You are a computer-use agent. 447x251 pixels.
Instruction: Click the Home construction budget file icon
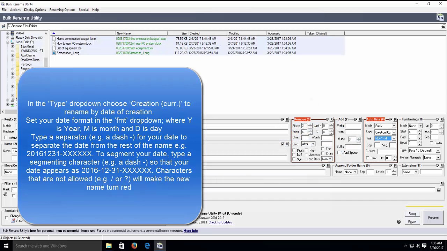[x=54, y=39]
